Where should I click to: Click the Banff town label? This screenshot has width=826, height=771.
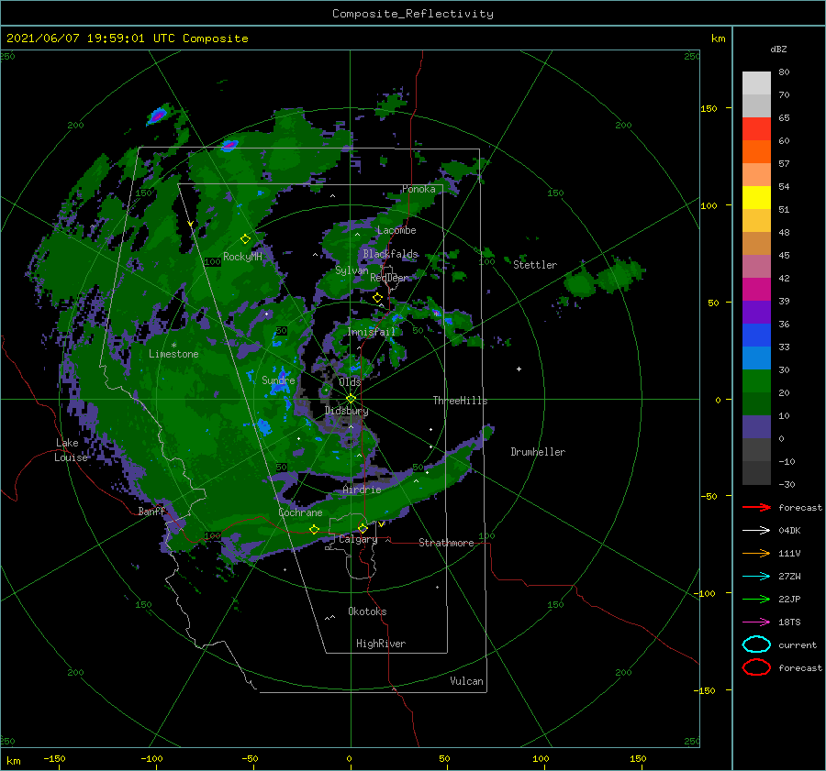click(151, 512)
